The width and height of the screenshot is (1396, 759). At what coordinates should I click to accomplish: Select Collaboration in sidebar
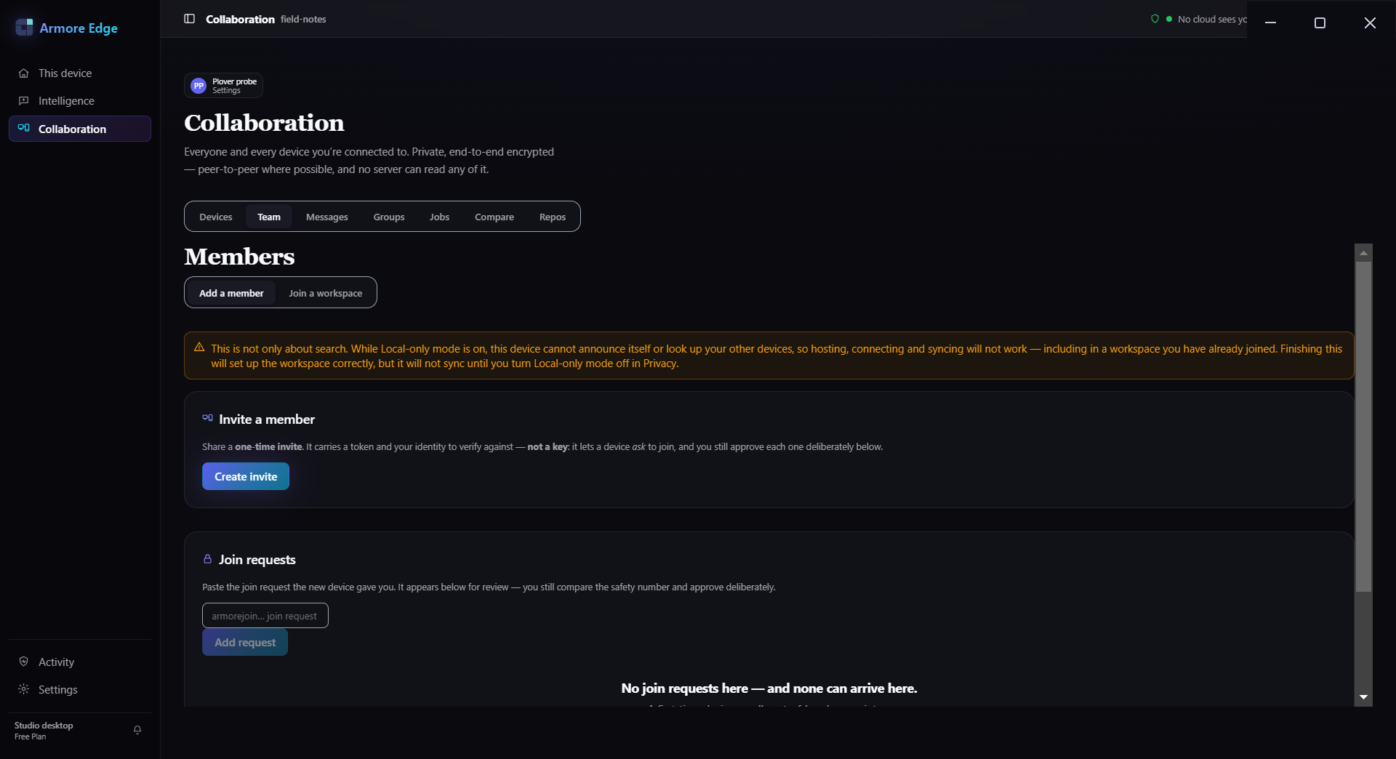click(x=80, y=129)
